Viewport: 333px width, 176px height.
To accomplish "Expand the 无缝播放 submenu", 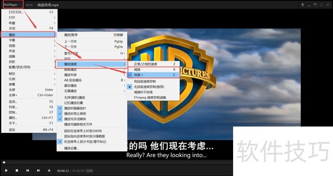I will pyautogui.click(x=92, y=91).
